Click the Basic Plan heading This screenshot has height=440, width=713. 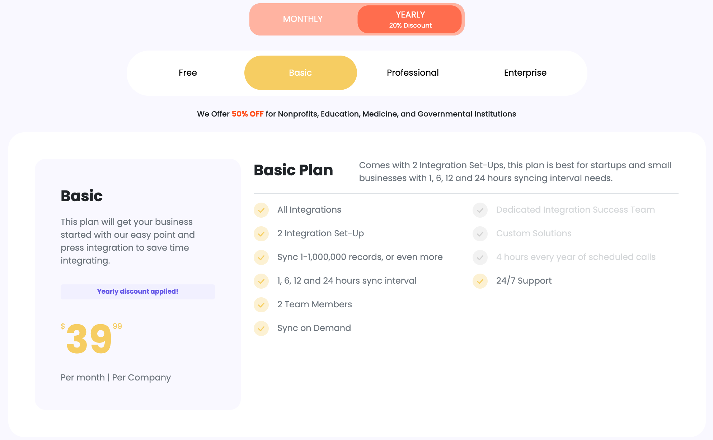click(x=293, y=170)
